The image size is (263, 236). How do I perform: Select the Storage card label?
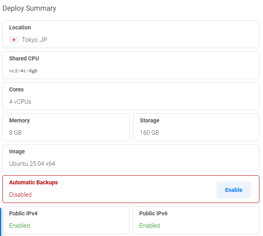149,120
